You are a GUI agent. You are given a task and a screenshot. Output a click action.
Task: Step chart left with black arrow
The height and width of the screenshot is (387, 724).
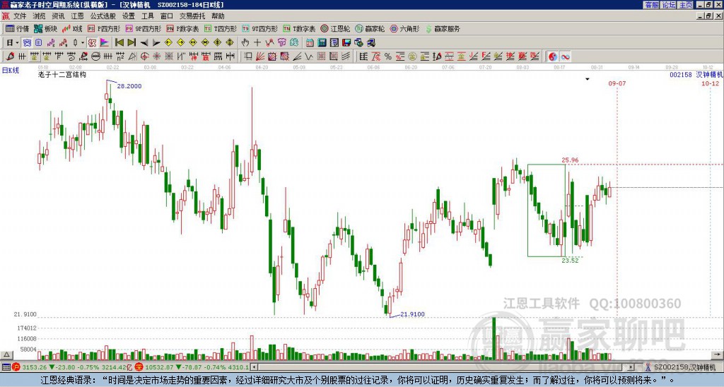pyautogui.click(x=144, y=43)
